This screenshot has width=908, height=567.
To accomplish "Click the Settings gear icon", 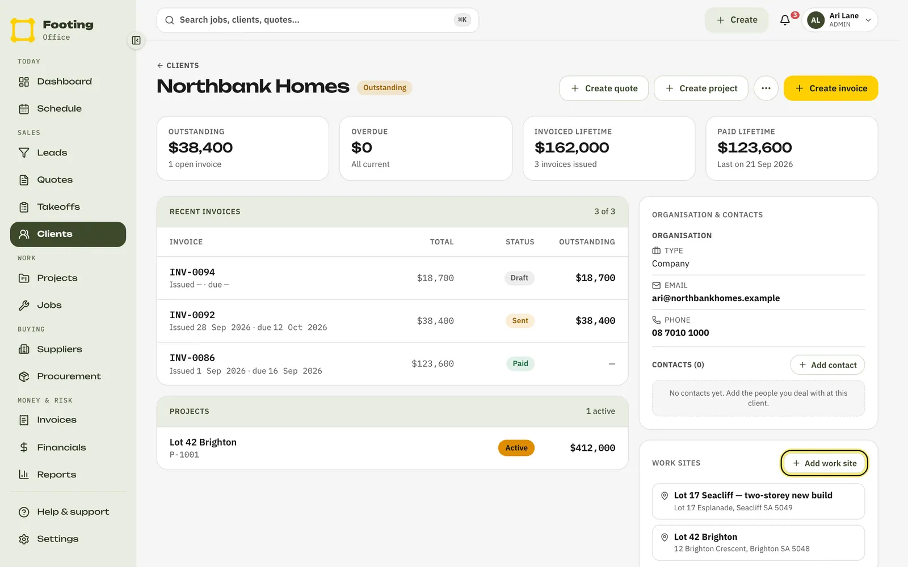I will [x=24, y=539].
